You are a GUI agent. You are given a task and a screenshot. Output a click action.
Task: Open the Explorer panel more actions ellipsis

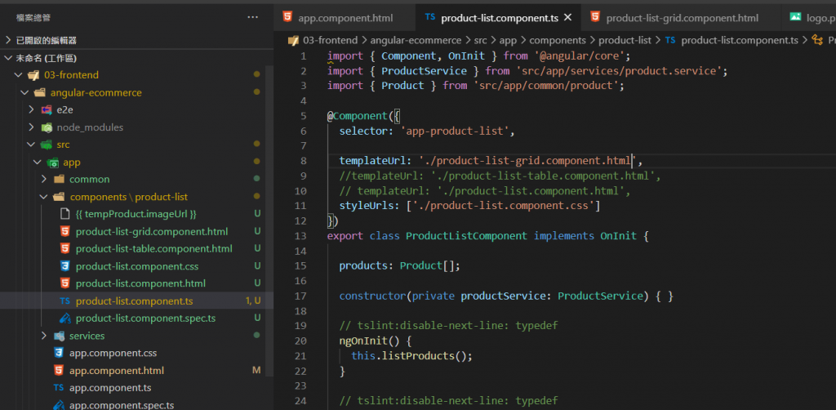tap(253, 18)
